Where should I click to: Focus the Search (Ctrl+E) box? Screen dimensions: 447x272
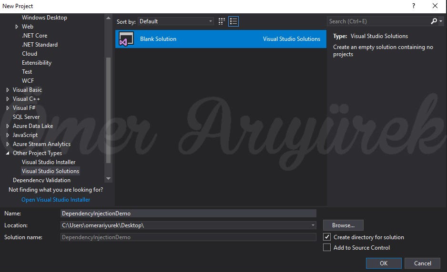[378, 21]
